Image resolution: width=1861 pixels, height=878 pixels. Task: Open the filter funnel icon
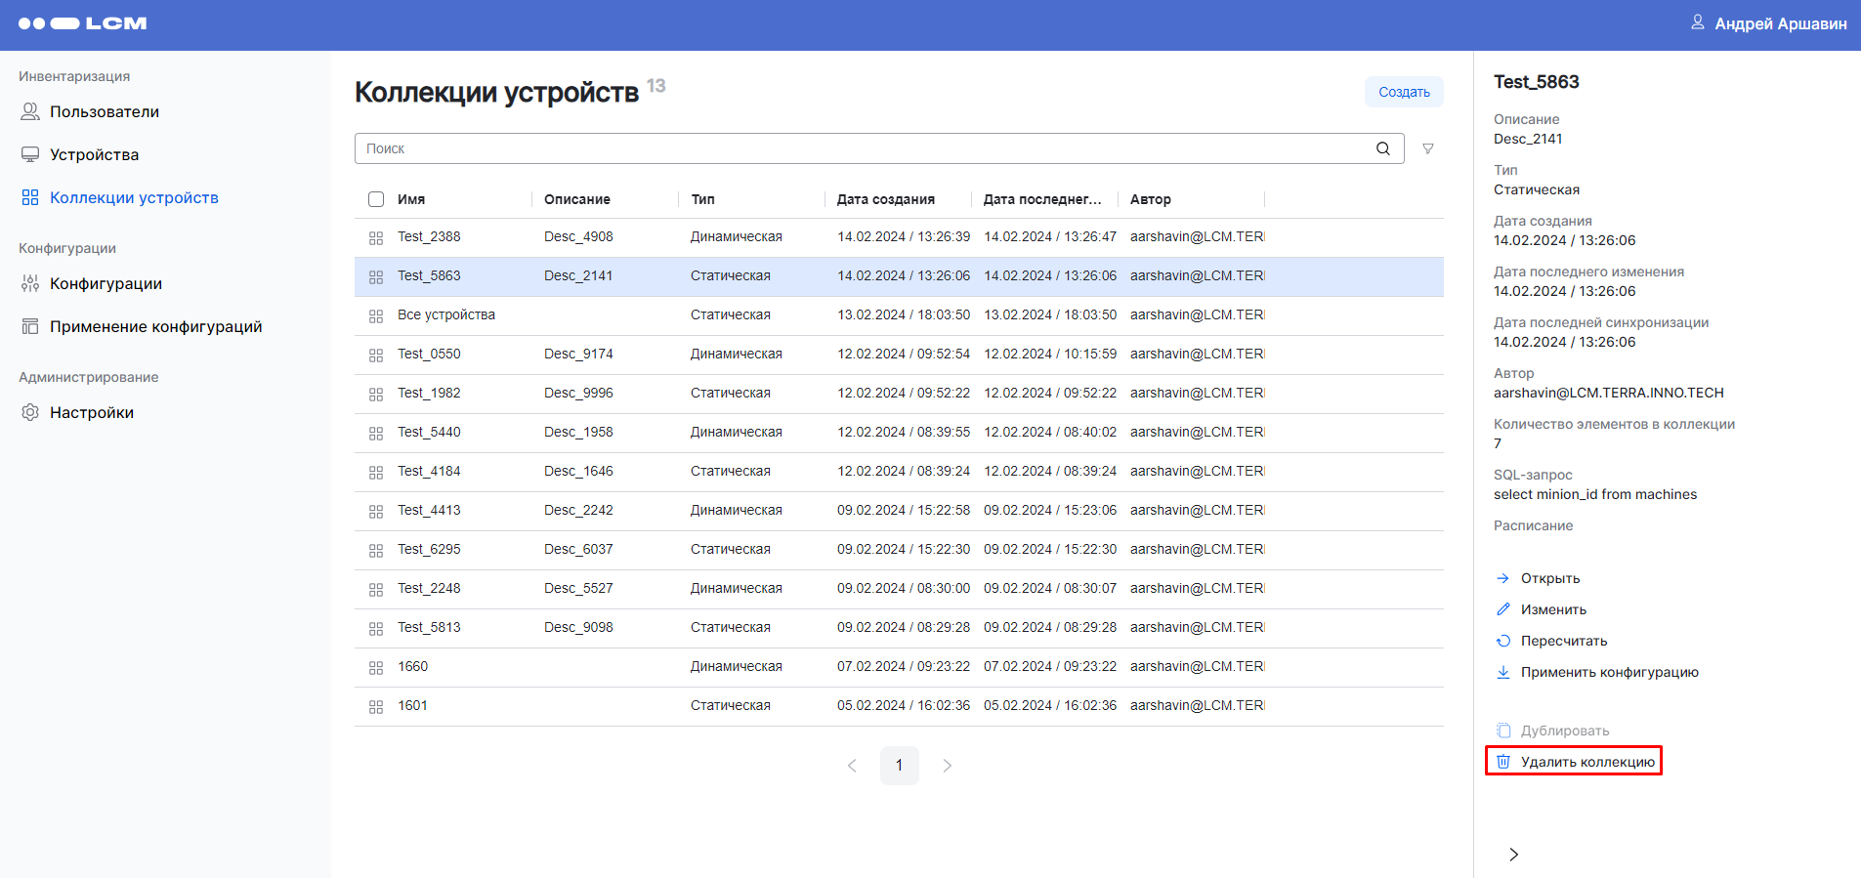tap(1427, 148)
